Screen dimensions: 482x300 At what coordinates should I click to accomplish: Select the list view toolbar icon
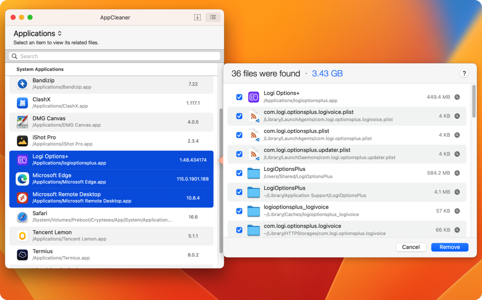(x=213, y=17)
